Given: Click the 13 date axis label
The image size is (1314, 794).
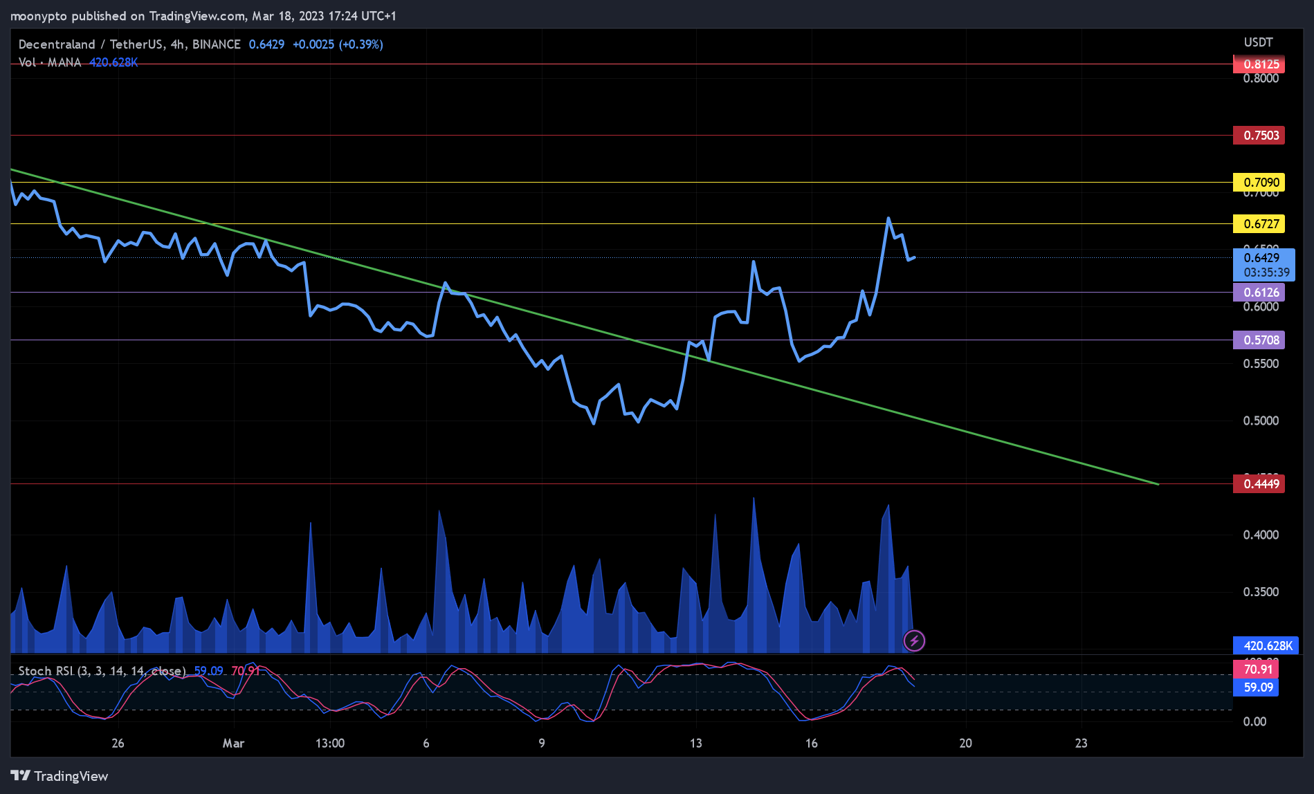Looking at the screenshot, I should coord(696,744).
